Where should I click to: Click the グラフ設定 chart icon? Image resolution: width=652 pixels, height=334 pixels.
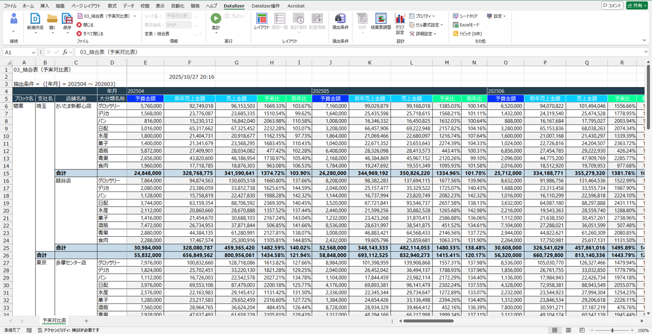pos(400,19)
